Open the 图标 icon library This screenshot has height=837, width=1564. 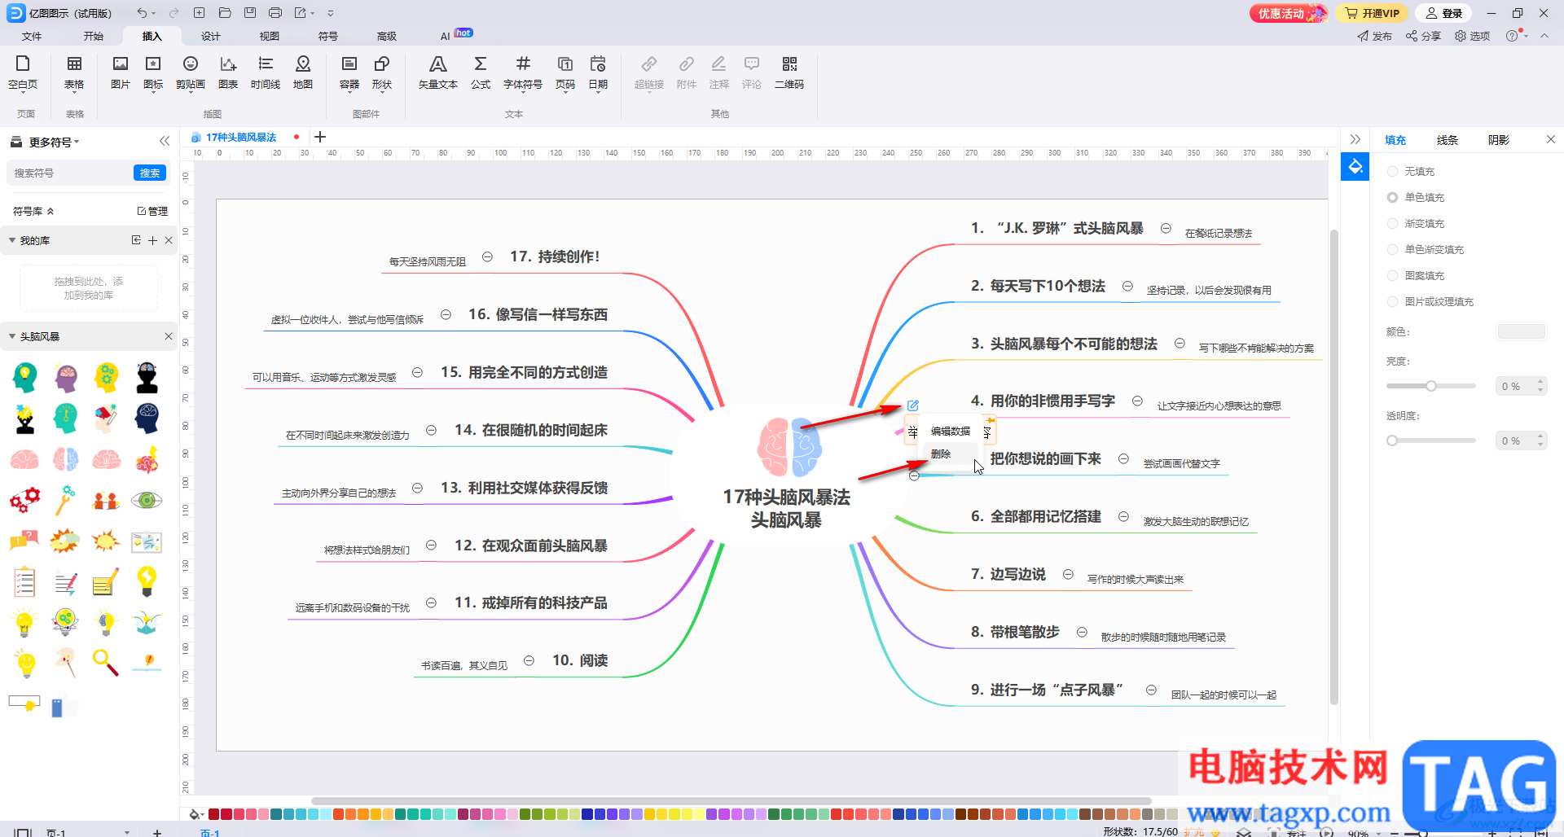point(153,72)
